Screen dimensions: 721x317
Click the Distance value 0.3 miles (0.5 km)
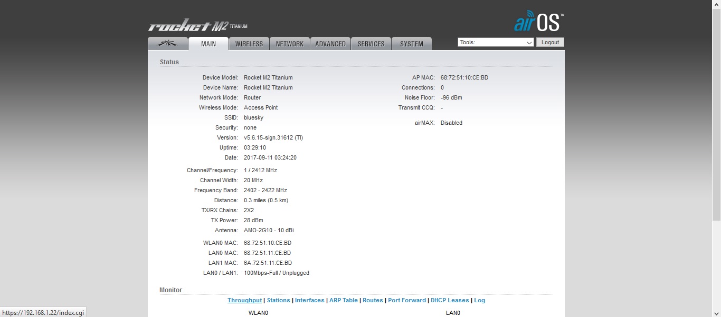[x=266, y=200]
